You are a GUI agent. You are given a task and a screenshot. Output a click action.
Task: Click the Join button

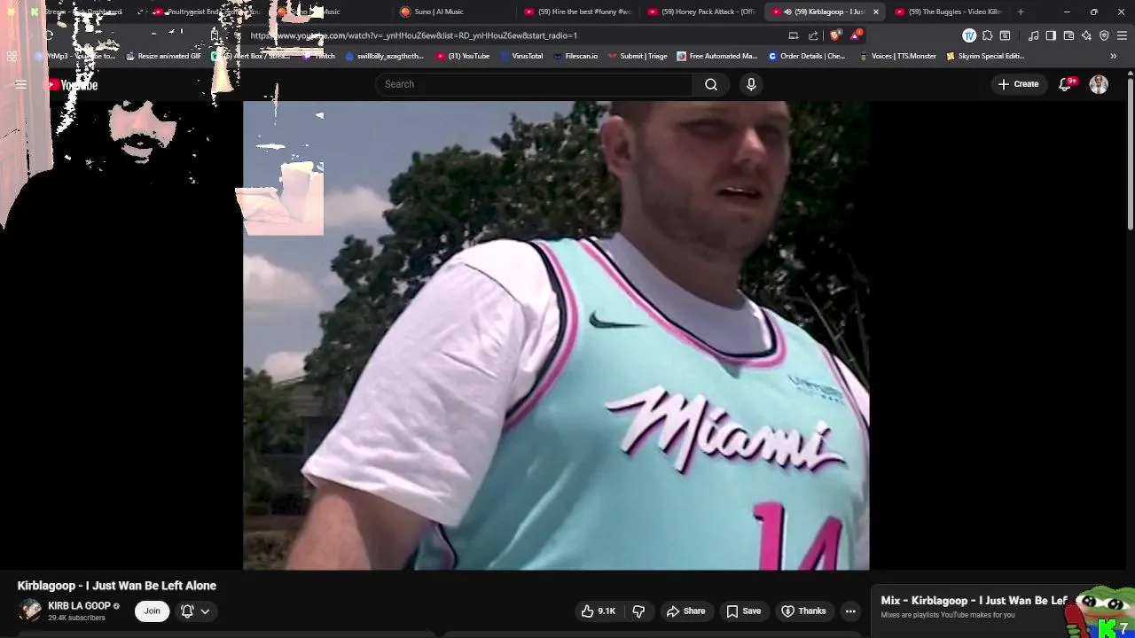(153, 611)
